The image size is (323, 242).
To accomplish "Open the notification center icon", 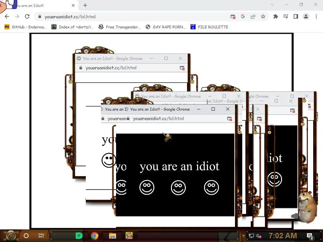I will pos(310,236).
